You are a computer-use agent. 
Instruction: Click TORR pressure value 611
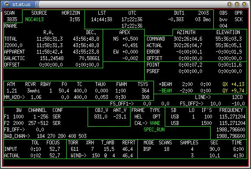click(x=75, y=149)
